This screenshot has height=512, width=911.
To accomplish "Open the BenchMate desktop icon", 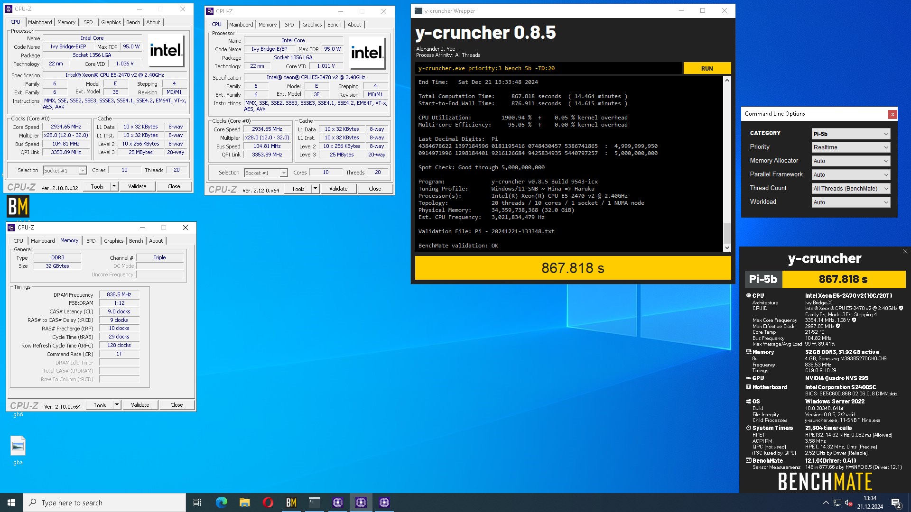I will (x=18, y=207).
